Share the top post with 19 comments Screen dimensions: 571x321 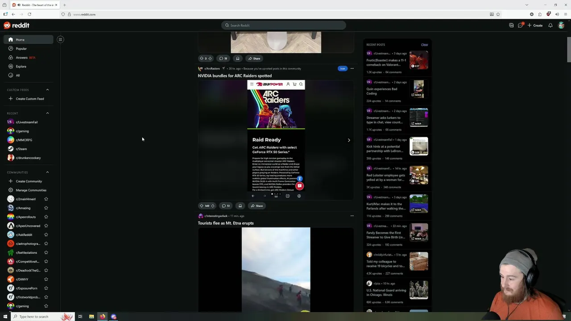click(254, 58)
